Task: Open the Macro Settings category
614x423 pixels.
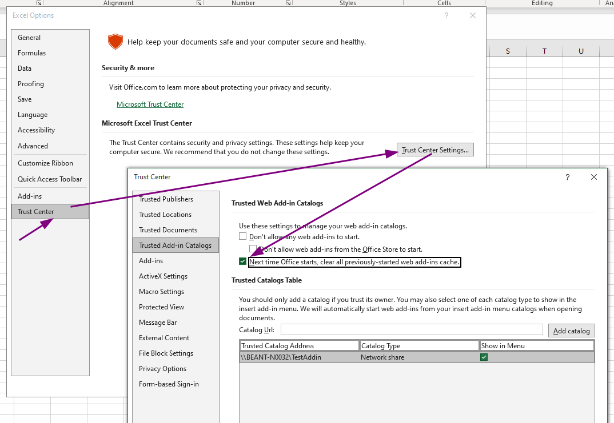Action: coord(161,292)
